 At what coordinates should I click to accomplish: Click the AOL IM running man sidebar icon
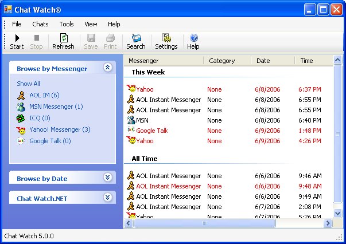tap(21, 96)
